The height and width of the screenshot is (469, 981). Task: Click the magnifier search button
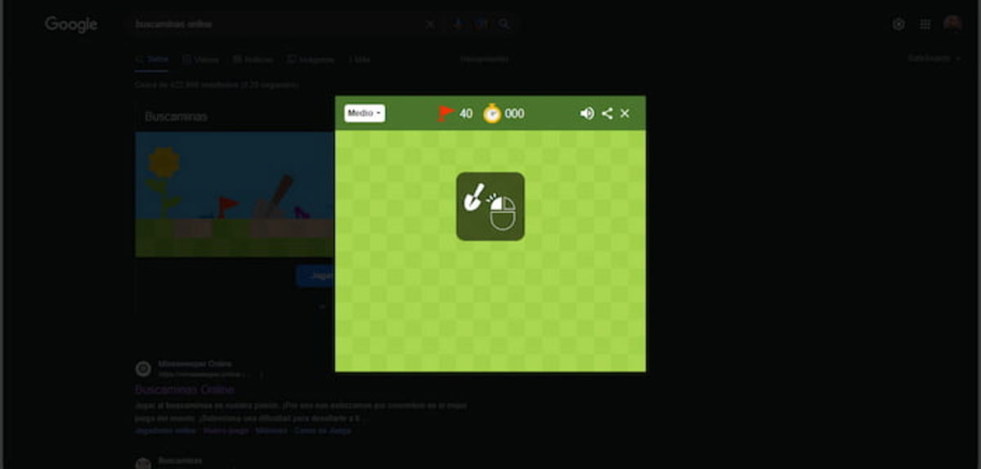504,25
